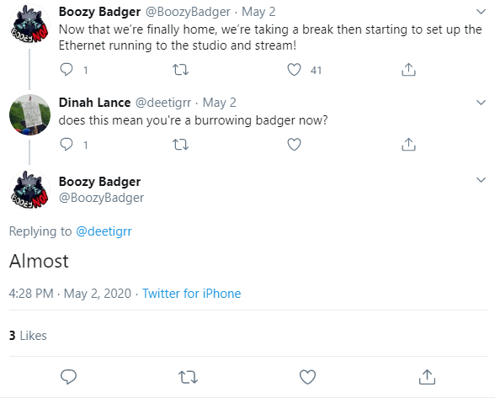
Task: Share the Ethernet studio tweet
Action: click(x=408, y=70)
